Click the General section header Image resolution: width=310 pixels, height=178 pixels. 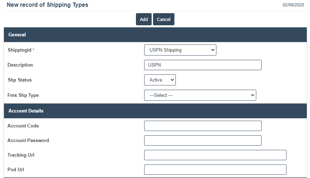tap(17, 35)
